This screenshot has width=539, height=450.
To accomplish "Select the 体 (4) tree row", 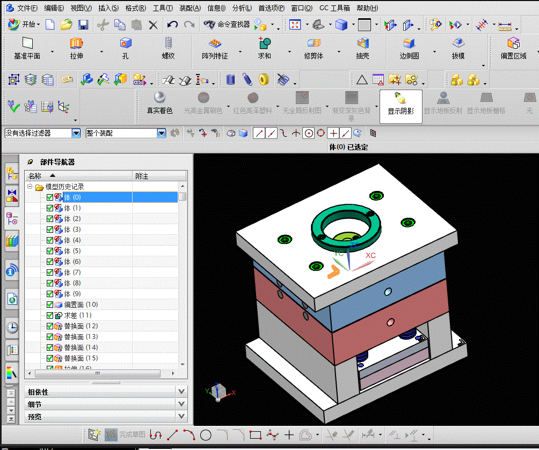I will [102, 240].
